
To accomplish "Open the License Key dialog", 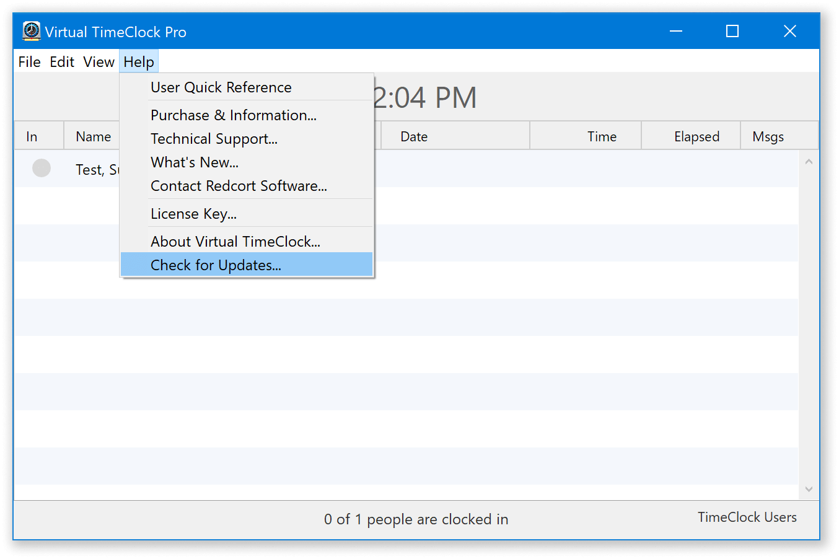I will point(247,214).
